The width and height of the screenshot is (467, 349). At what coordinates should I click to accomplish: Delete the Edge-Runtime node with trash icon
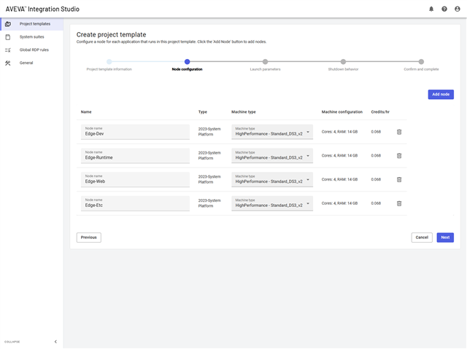coord(399,156)
